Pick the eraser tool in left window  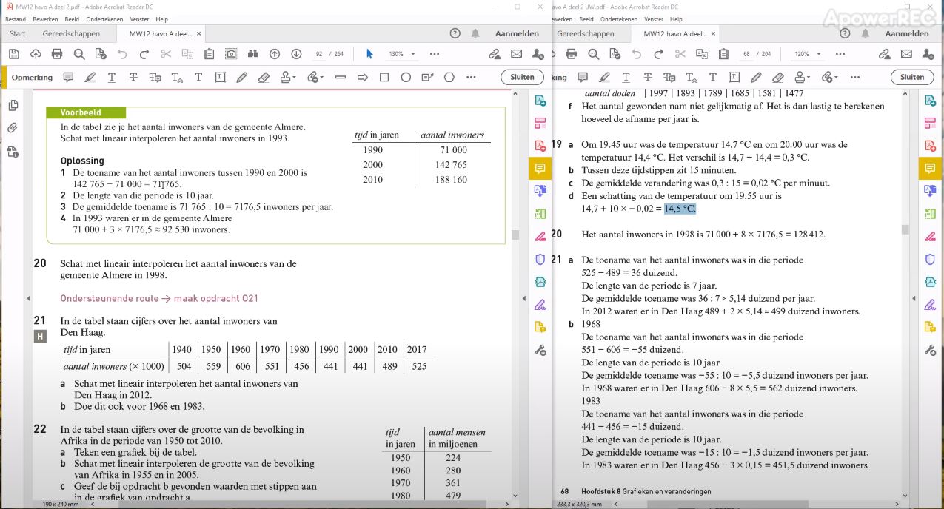[264, 77]
